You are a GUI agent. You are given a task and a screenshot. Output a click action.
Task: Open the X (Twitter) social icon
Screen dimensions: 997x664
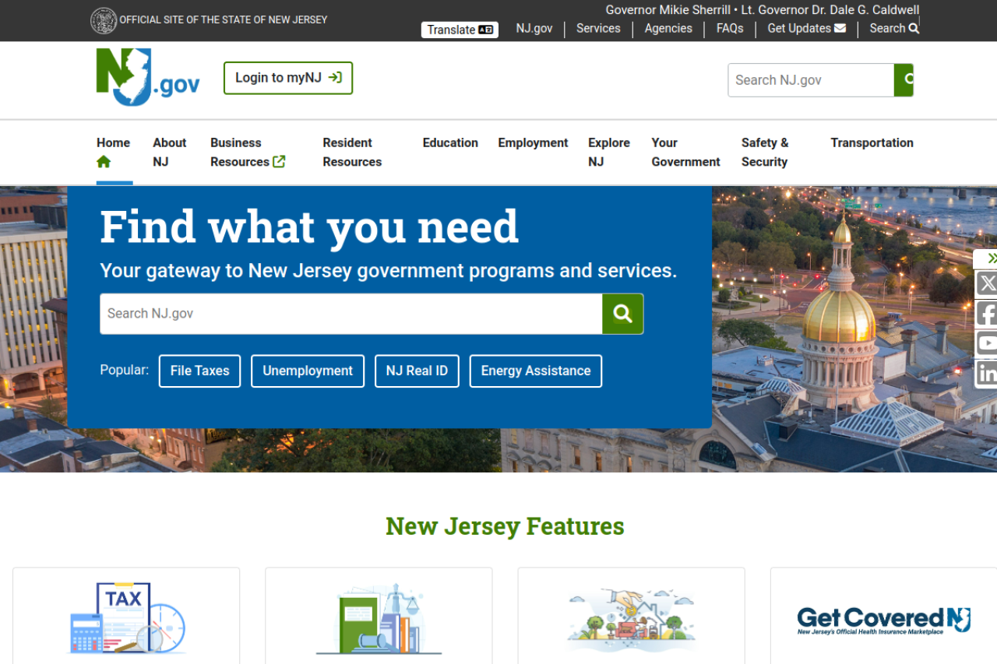point(987,283)
